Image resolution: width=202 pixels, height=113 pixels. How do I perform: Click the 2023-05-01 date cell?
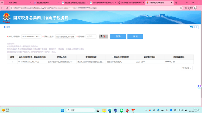150,62
